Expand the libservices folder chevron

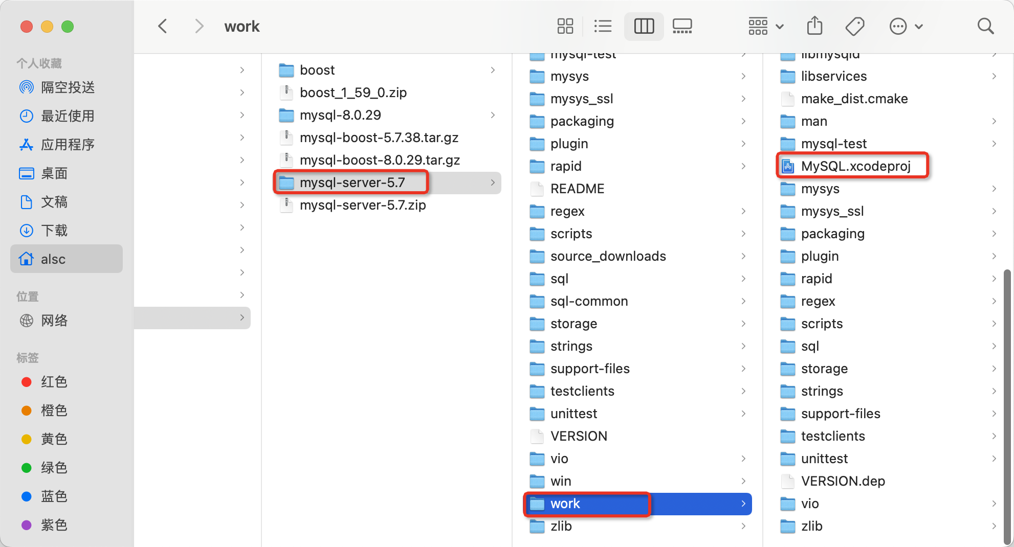(994, 76)
